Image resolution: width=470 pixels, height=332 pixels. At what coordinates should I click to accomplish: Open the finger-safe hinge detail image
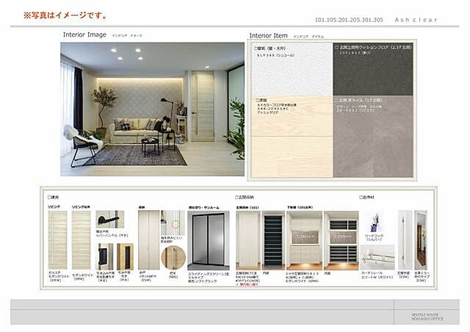click(173, 223)
